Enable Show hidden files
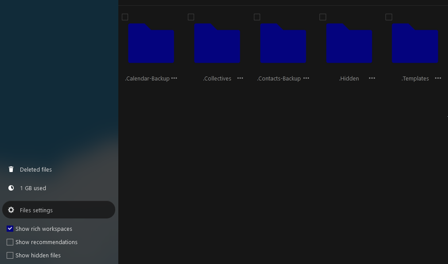This screenshot has width=448, height=264. [10, 255]
